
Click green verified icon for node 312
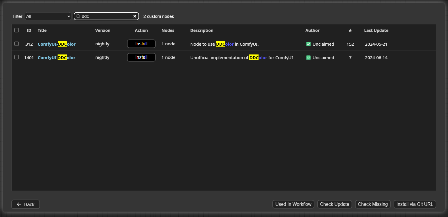(x=308, y=44)
